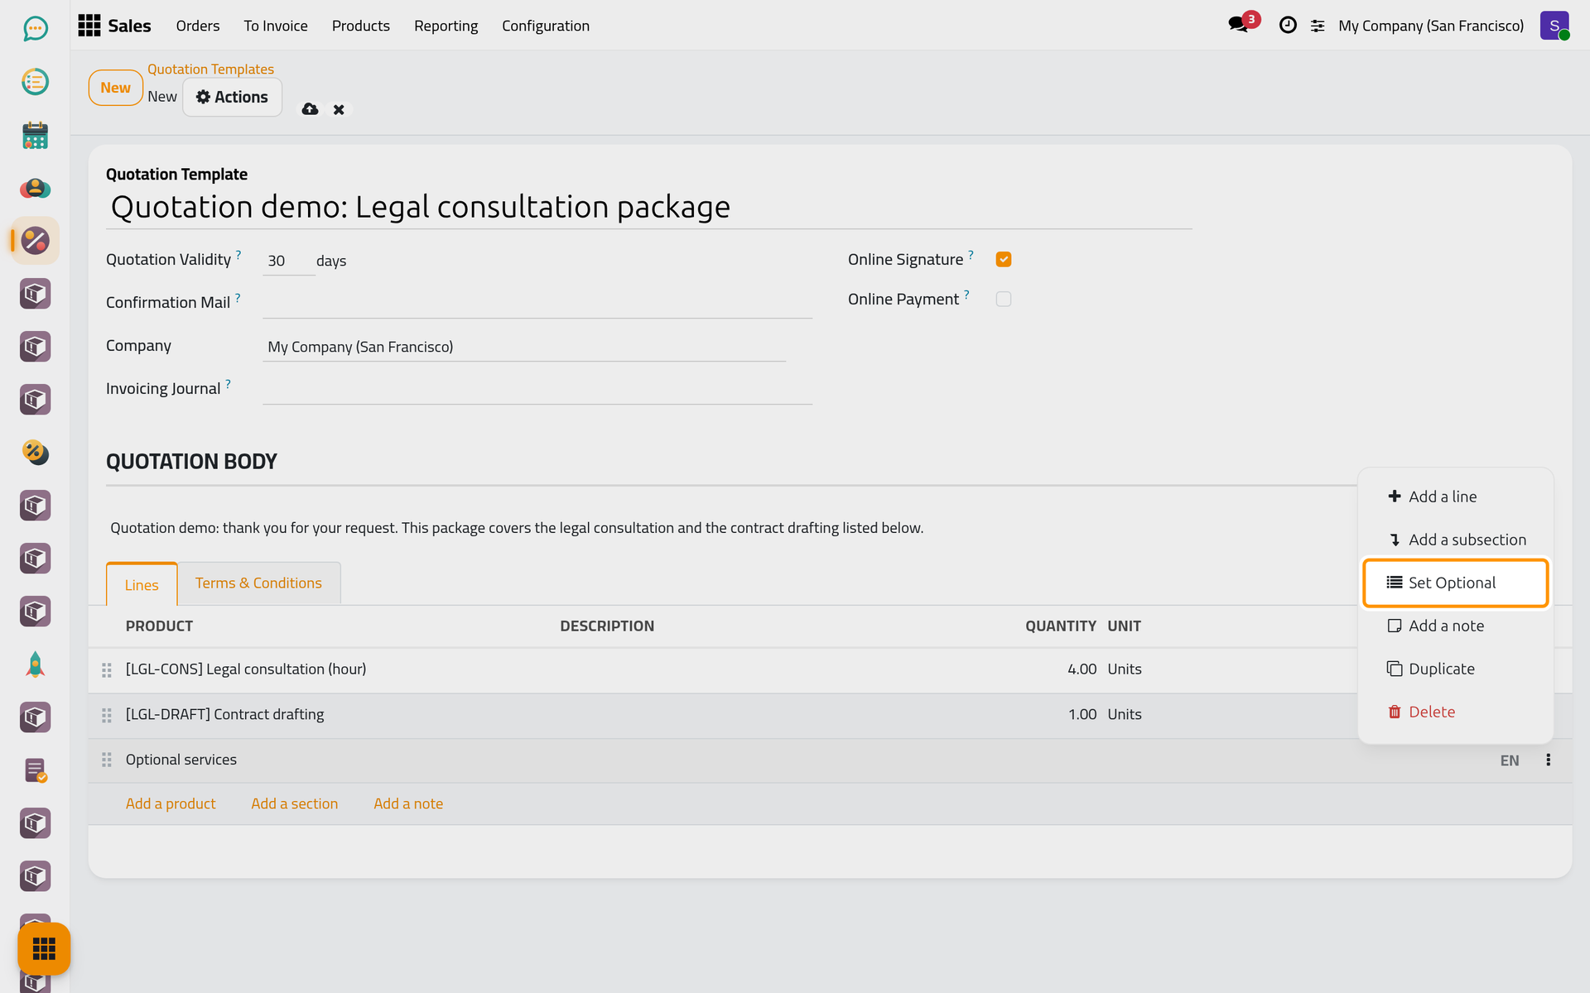This screenshot has height=993, width=1590.
Task: Click the orange New button
Action: [x=116, y=88]
